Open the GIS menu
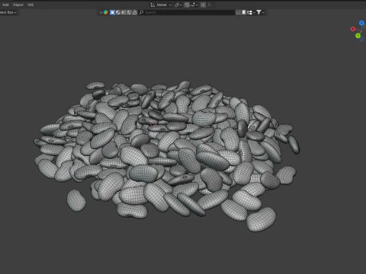366x274 pixels. pyautogui.click(x=30, y=5)
